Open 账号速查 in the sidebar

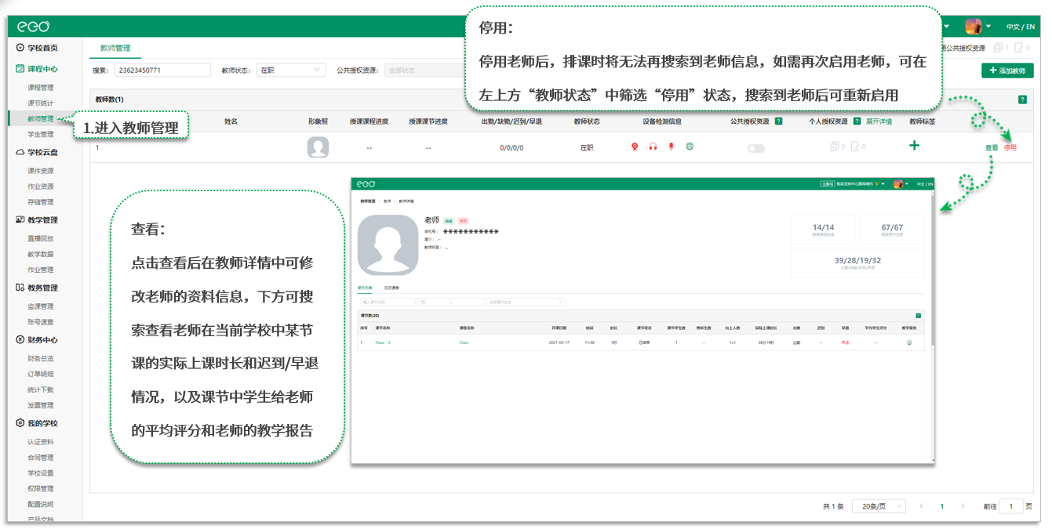(x=41, y=322)
